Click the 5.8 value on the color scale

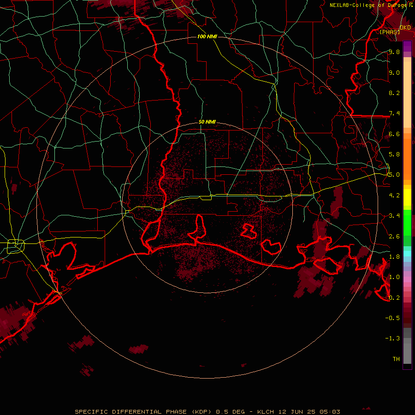(394, 154)
